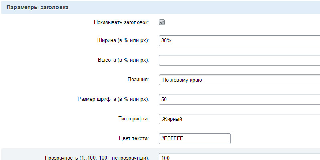320x160 pixels.
Task: Click the Параметры заголовка section header
Action: click(x=37, y=7)
